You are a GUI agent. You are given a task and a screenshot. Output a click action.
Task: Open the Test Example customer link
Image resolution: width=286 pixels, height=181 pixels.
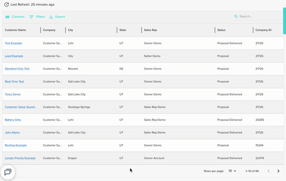[13, 43]
